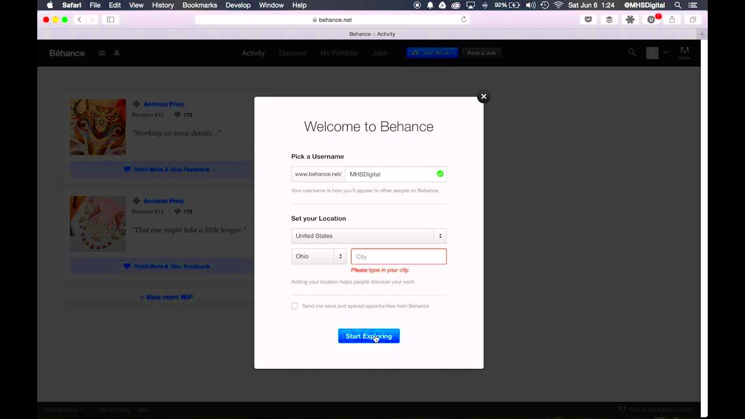
Task: Open the More Behance footer menu
Action: click(63, 410)
